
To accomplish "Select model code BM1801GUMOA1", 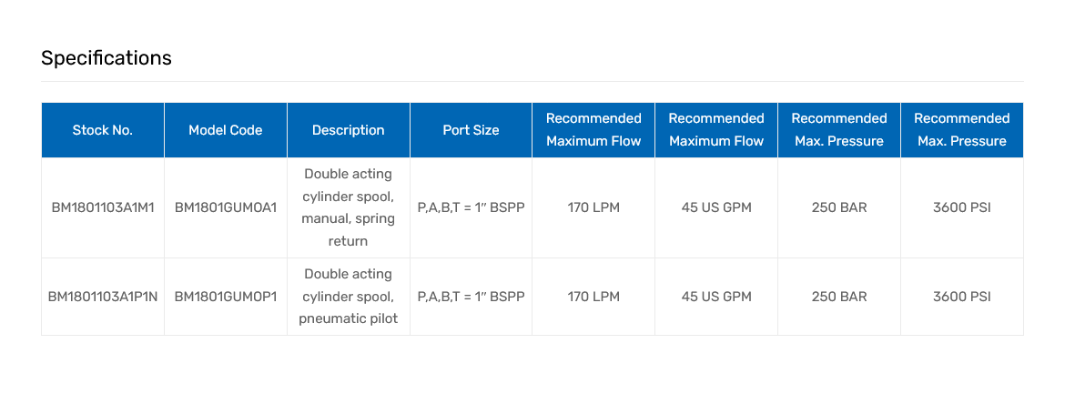I will [226, 207].
